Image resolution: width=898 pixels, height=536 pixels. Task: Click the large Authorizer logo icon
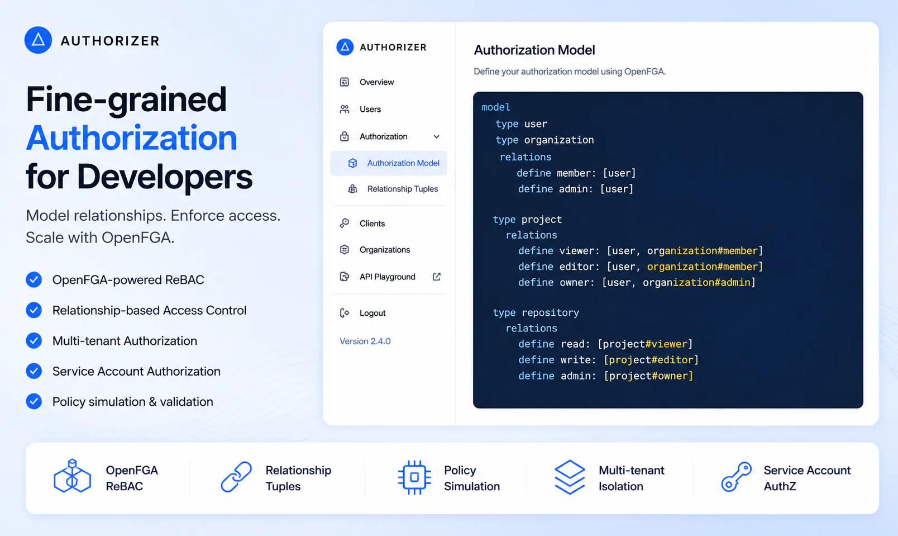38,40
